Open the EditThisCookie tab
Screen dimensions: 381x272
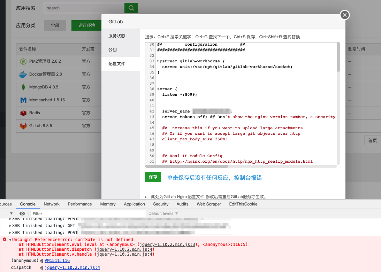click(243, 204)
